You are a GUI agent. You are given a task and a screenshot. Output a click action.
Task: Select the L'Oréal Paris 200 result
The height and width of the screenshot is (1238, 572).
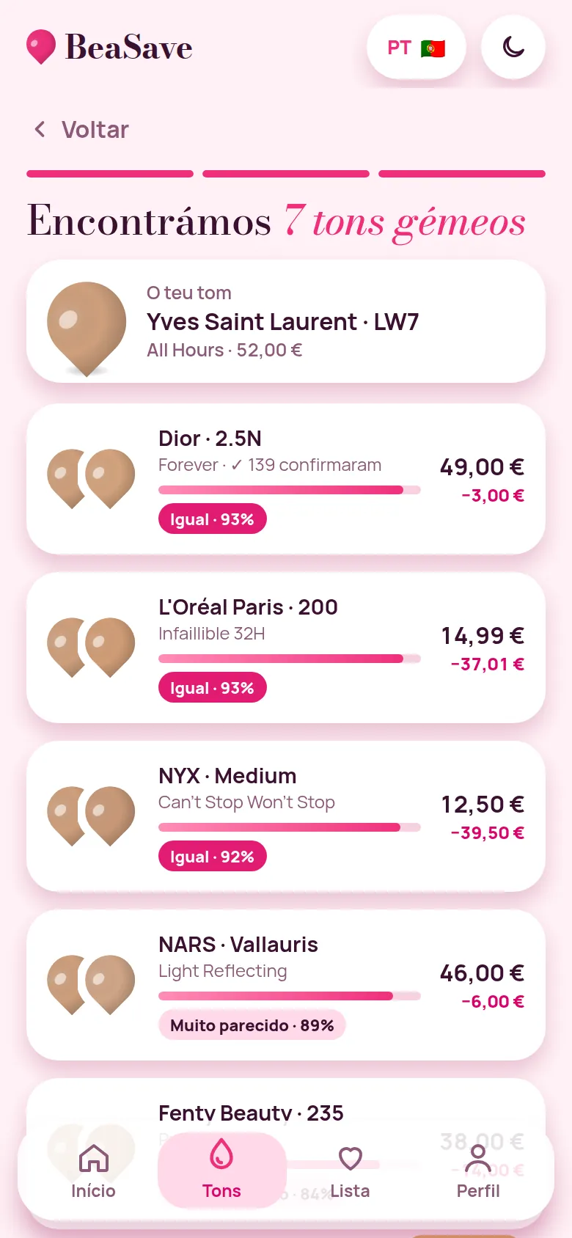pyautogui.click(x=286, y=648)
